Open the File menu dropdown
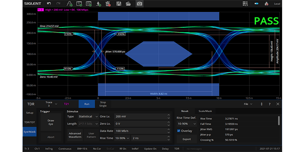305x152 pixels. 248,104
